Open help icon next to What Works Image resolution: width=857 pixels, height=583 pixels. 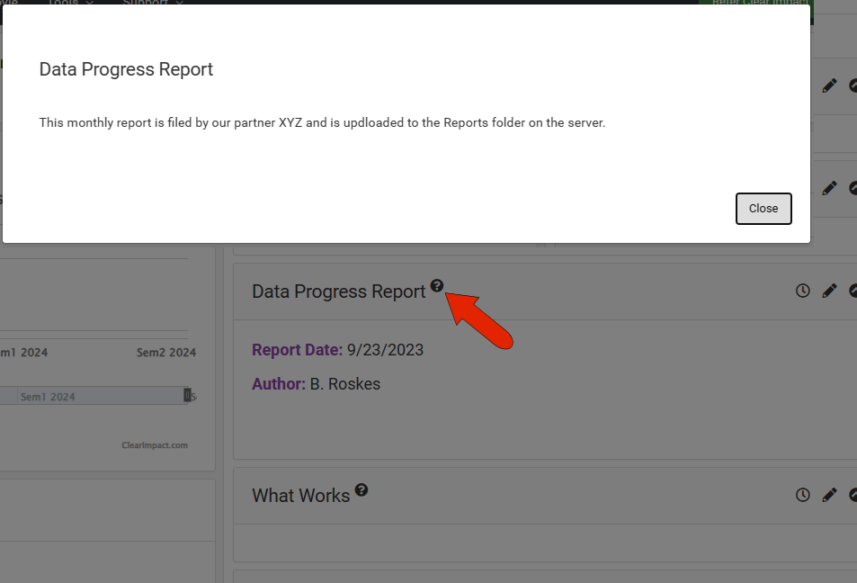[x=362, y=489]
